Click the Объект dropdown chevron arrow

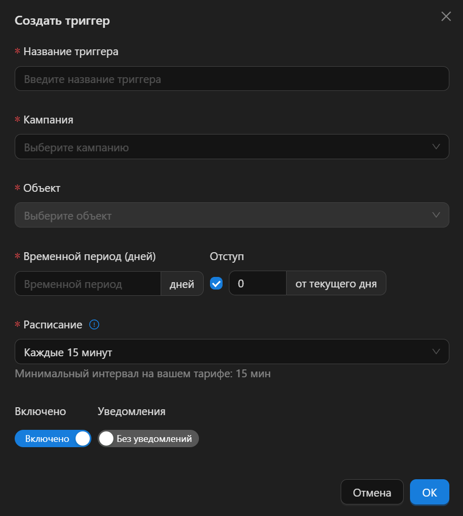(x=436, y=215)
